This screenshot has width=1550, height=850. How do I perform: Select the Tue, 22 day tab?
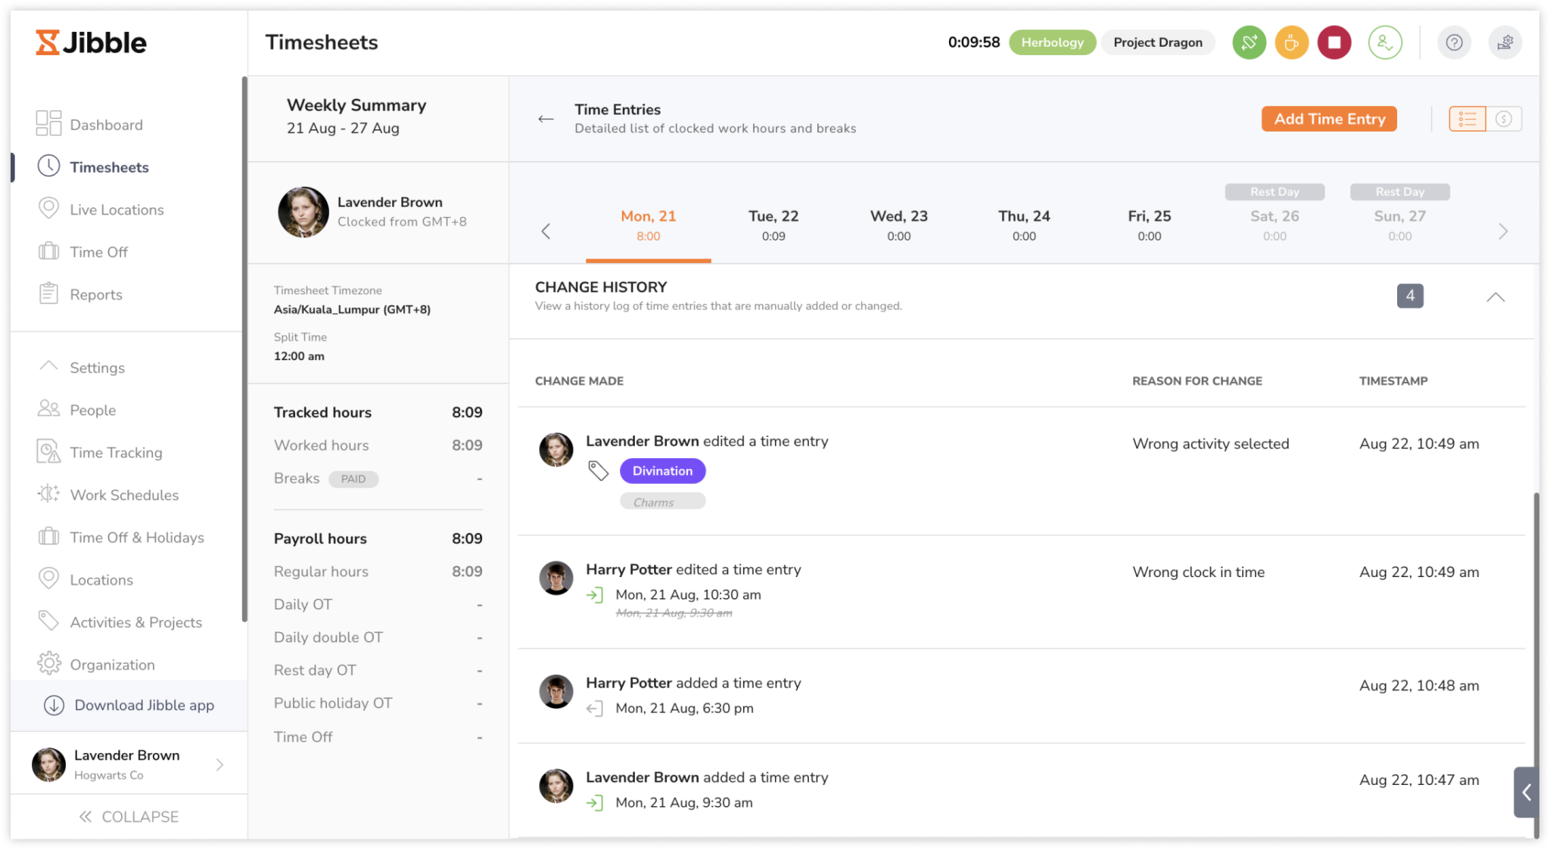[x=773, y=225]
